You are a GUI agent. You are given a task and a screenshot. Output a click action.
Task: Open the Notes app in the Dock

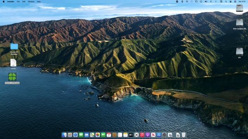point(126,135)
